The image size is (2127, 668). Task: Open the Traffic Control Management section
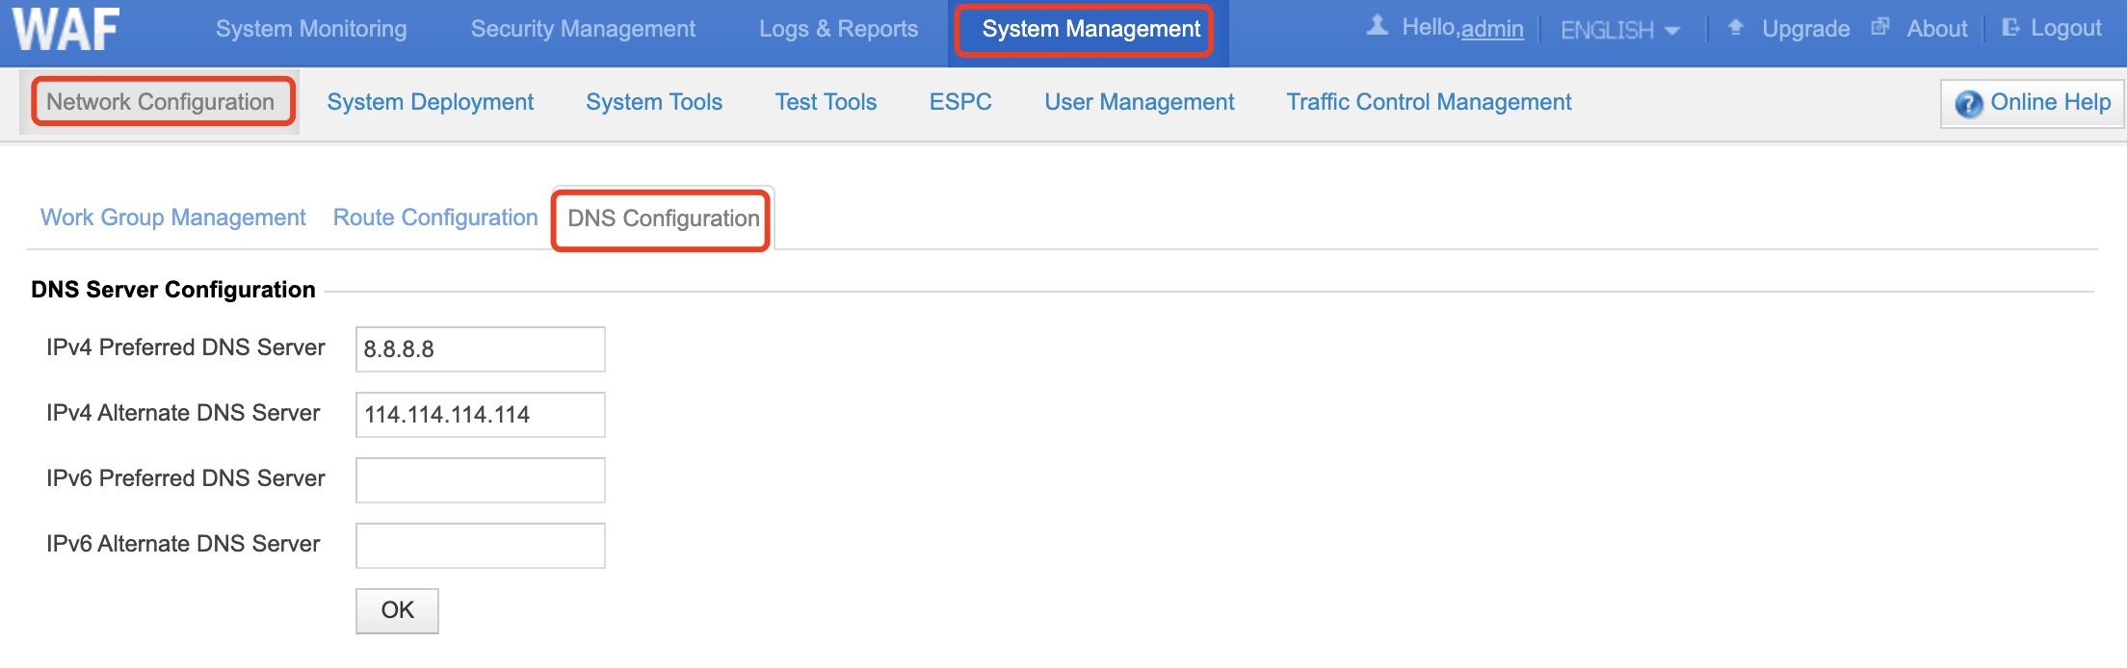pyautogui.click(x=1429, y=102)
